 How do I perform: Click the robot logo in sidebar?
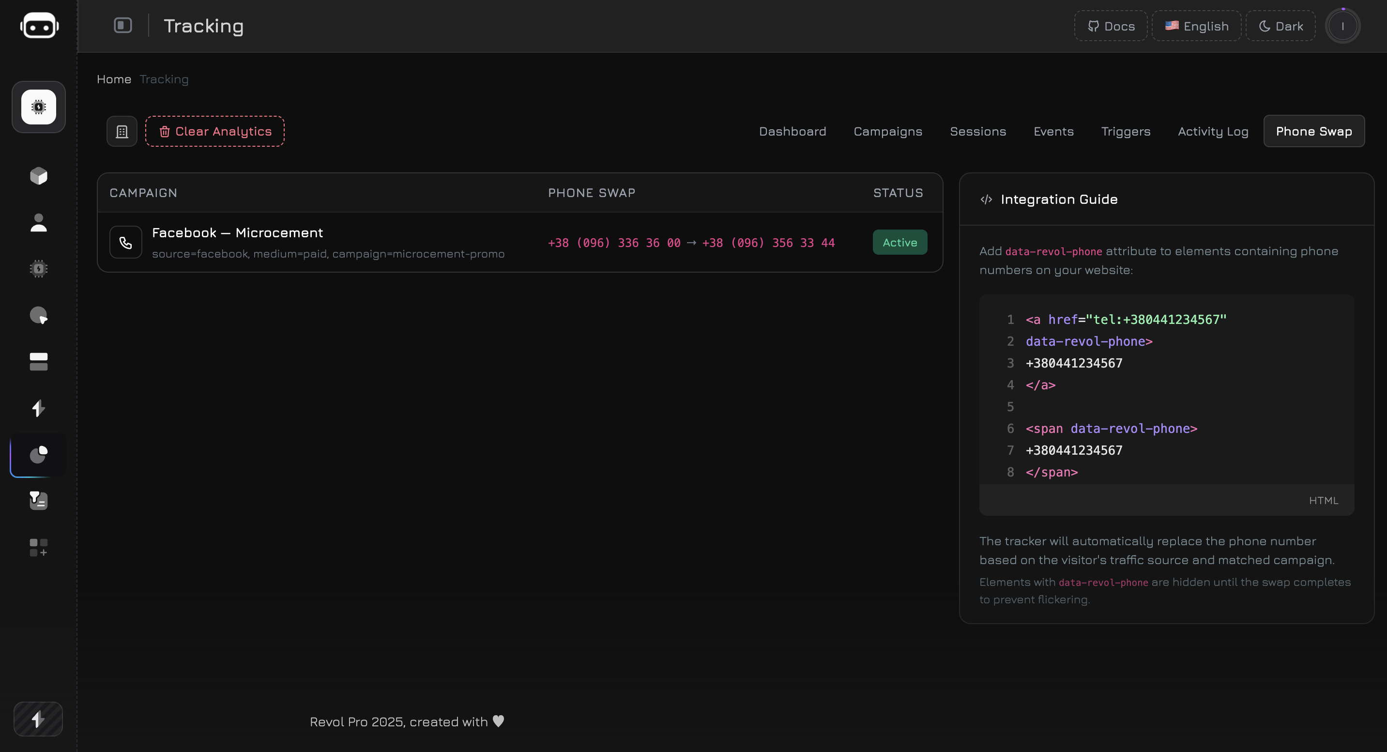point(39,26)
